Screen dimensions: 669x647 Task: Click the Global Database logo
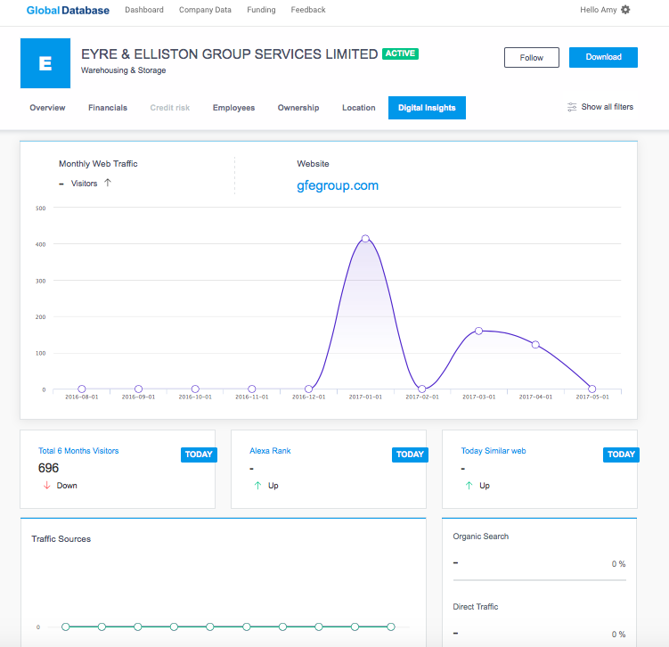(68, 10)
